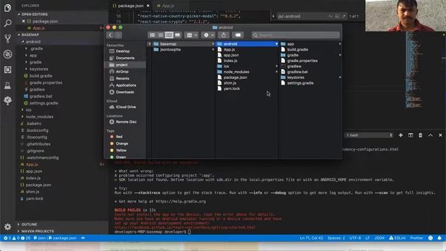Expand the keystores folder in the Explorer

pyautogui.click(x=26, y=69)
